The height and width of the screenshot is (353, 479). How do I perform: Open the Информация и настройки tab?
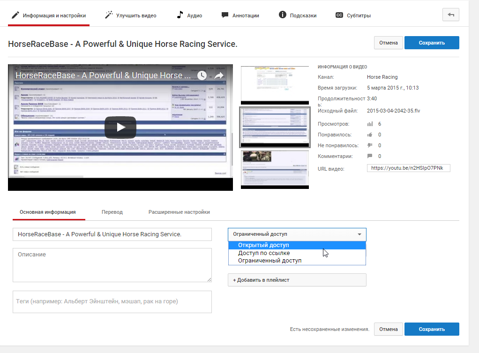coord(49,15)
